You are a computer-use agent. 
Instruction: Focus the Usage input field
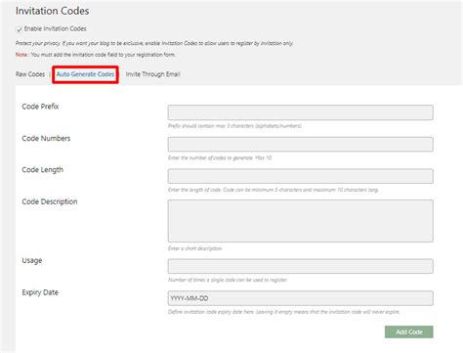click(300, 266)
